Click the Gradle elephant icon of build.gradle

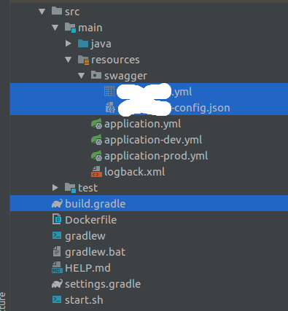coord(57,204)
